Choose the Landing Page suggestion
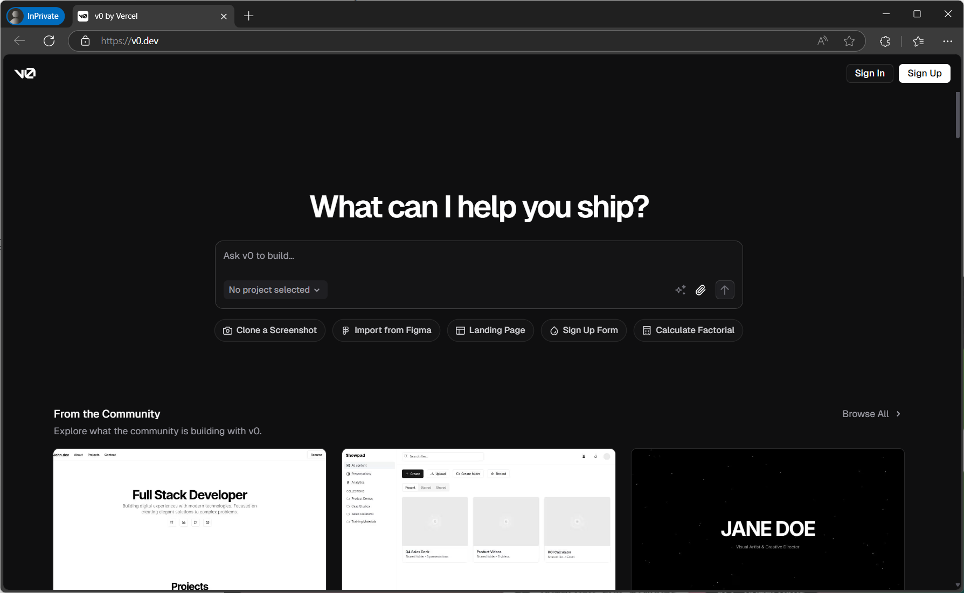The image size is (964, 593). [490, 330]
